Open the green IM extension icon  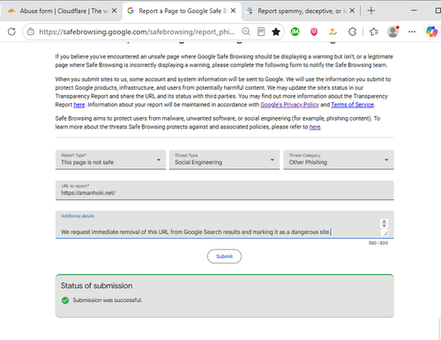295,32
